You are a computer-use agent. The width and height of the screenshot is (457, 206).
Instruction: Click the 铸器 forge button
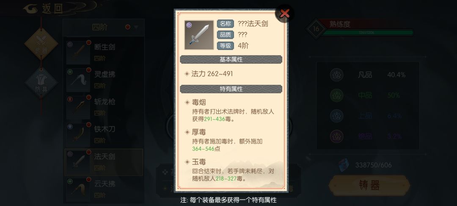(x=369, y=186)
